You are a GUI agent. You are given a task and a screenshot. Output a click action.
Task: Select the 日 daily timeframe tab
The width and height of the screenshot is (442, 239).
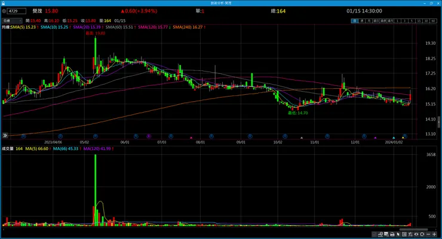(x=355, y=21)
